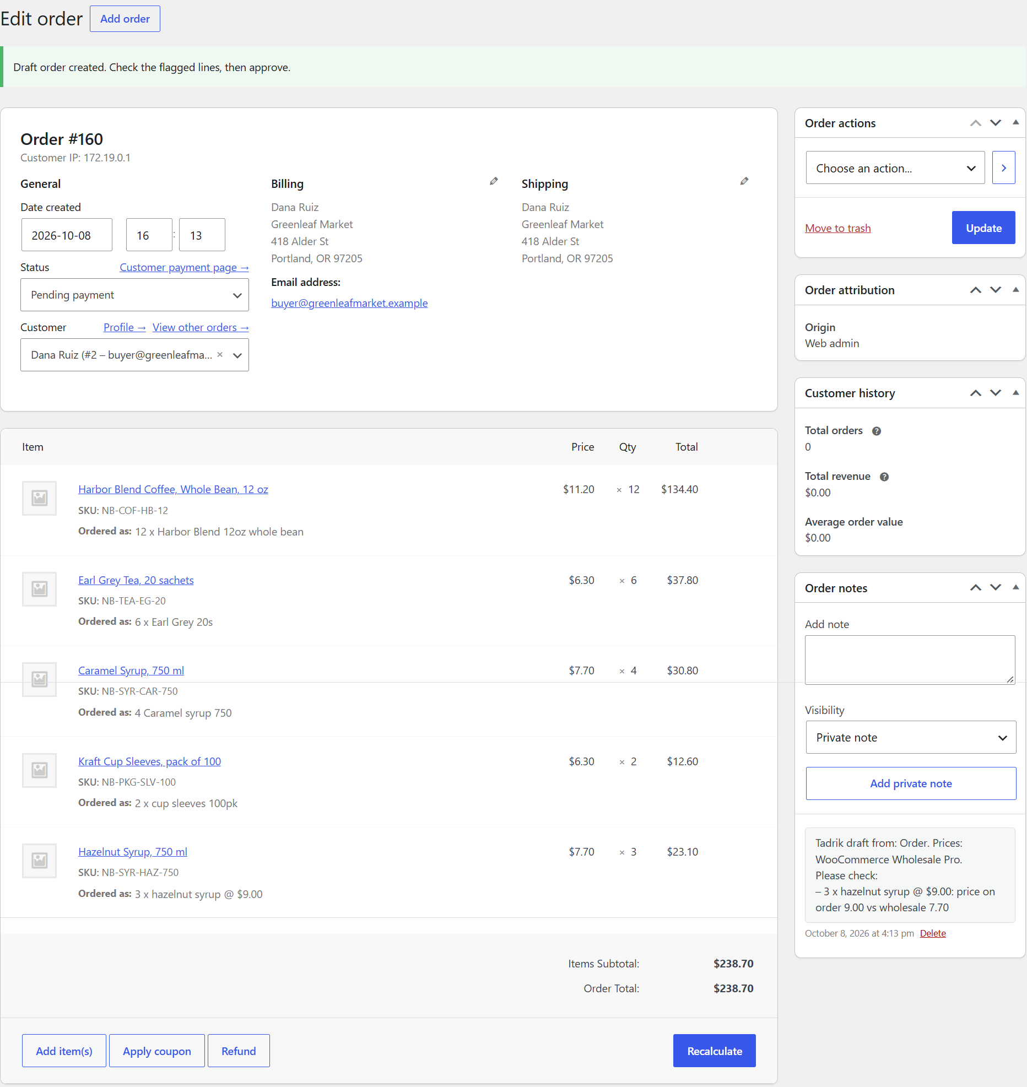This screenshot has height=1087, width=1027.
Task: Click the Recalculate button
Action: tap(715, 1051)
